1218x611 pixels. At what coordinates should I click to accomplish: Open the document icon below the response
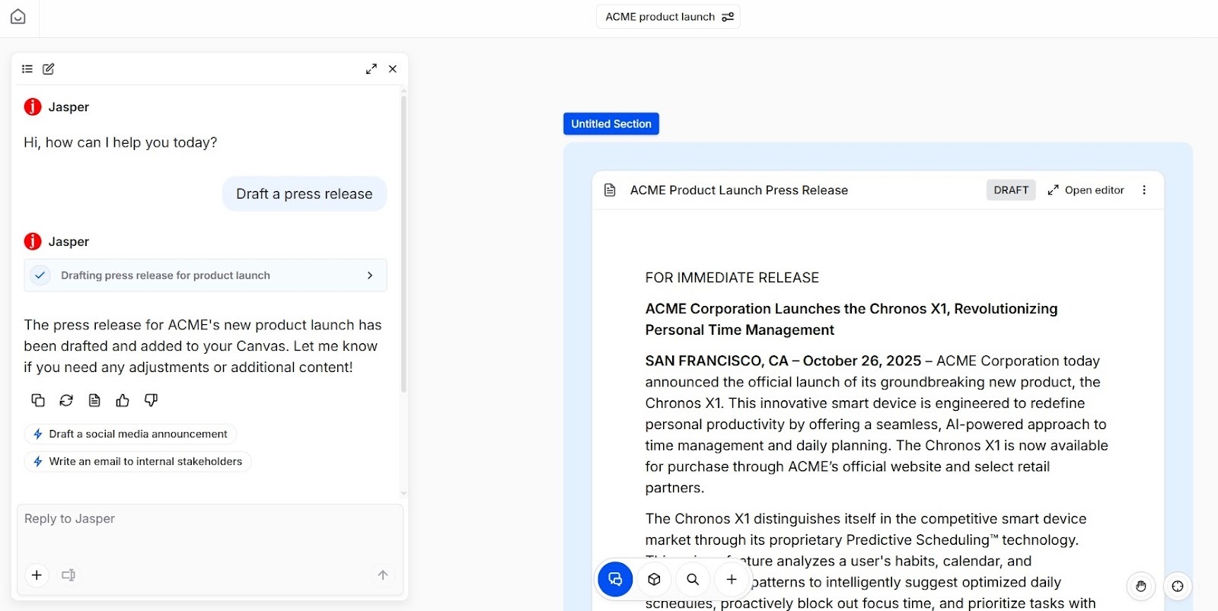pyautogui.click(x=94, y=400)
